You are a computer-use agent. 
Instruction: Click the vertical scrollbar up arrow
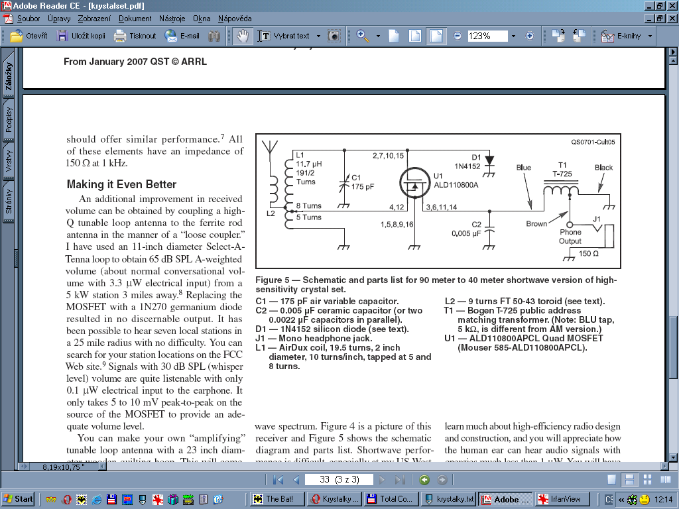click(674, 60)
